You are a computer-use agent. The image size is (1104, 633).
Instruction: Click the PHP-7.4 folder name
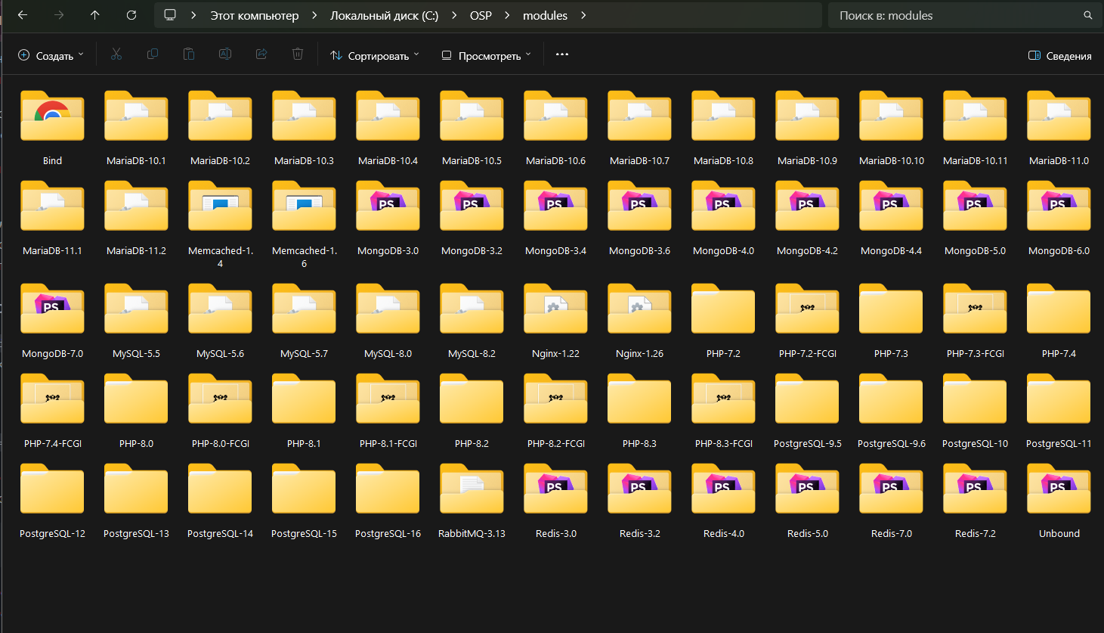[1059, 353]
